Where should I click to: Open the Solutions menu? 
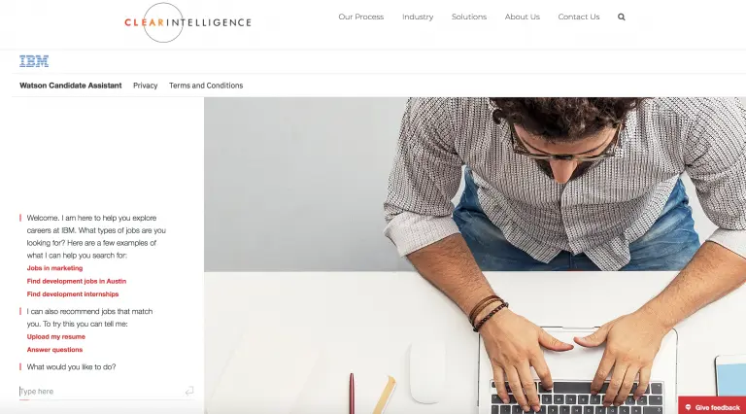coord(469,17)
